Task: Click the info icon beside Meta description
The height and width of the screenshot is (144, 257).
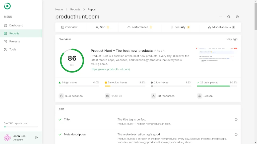Action: (236, 134)
